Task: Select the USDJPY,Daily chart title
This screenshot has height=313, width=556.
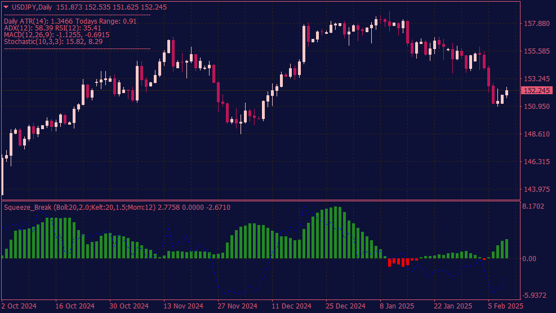Action: 32,7
